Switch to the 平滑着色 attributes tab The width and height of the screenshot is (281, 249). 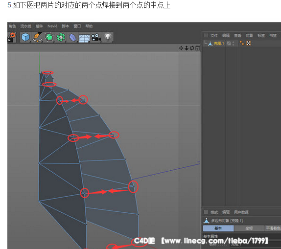click(x=273, y=228)
